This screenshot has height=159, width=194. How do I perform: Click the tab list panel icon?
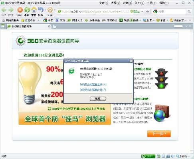pyautogui.click(x=3, y=26)
